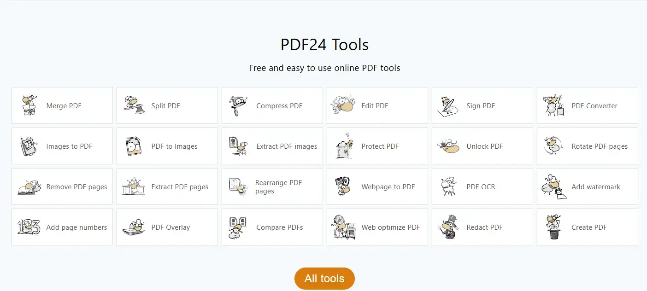Click the Compress PDF clamp icon

coord(239,106)
